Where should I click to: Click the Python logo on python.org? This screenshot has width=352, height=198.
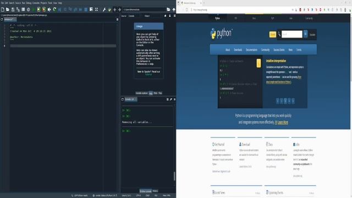pos(221,34)
